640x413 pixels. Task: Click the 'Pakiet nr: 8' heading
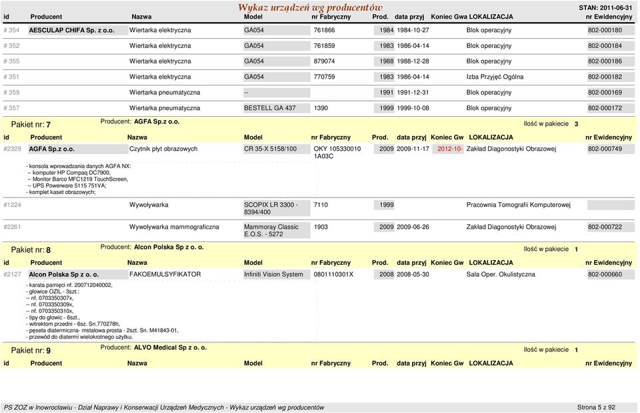pos(31,250)
